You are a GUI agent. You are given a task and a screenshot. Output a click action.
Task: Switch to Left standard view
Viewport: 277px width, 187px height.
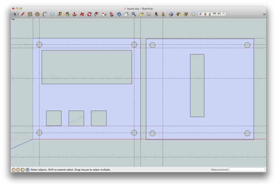224,14
